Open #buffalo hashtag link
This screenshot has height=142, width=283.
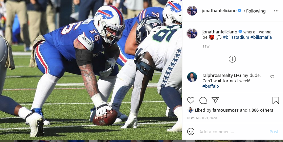[x=211, y=86]
